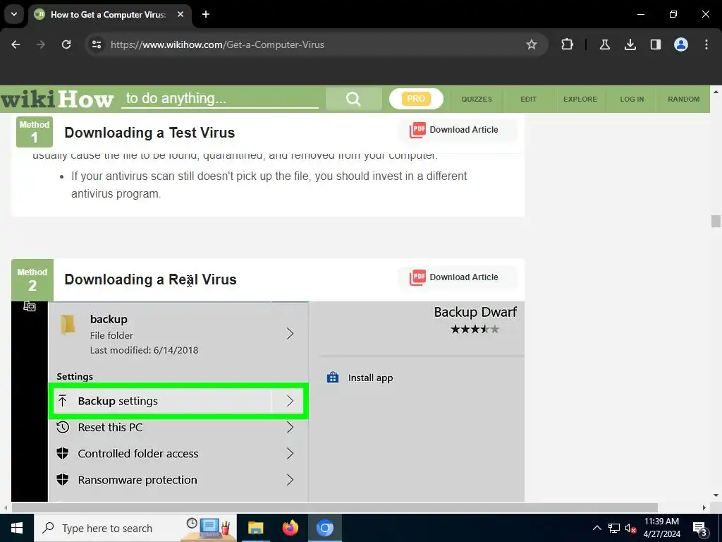Click the URL address bar
The height and width of the screenshot is (542, 722).
318,44
